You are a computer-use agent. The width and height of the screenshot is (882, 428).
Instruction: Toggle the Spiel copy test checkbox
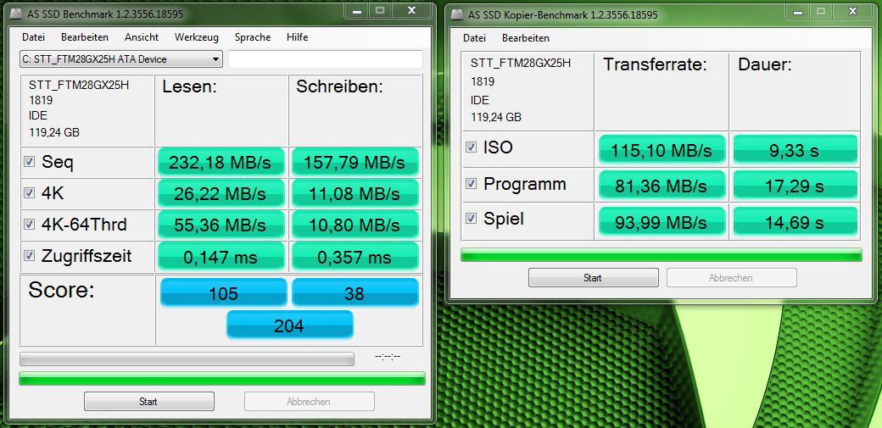click(471, 218)
